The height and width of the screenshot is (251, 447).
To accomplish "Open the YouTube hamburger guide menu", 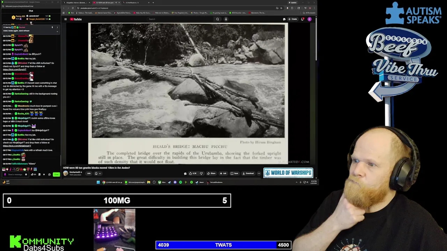I will coord(65,19).
